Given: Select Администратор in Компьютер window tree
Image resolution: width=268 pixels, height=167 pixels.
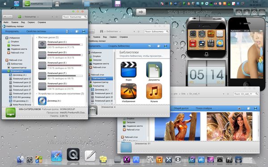Looking at the screenshot, I should pos(17,68).
